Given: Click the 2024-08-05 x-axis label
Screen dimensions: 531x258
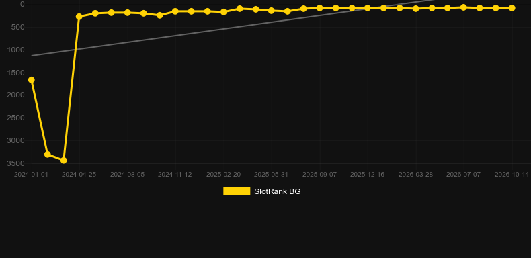Looking at the screenshot, I should [x=127, y=175].
